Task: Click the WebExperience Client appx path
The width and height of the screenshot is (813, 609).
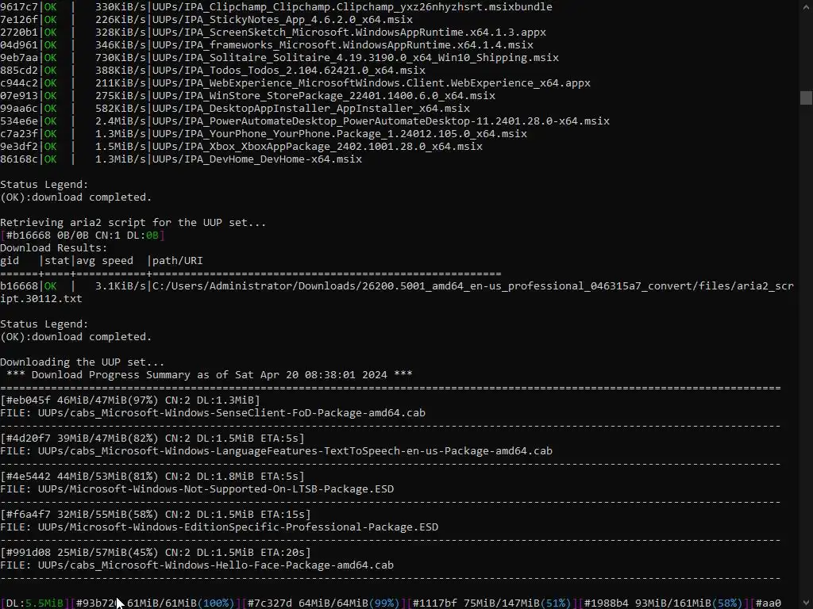Action: coord(372,82)
